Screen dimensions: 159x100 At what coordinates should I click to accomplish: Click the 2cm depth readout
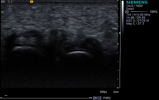point(116,92)
